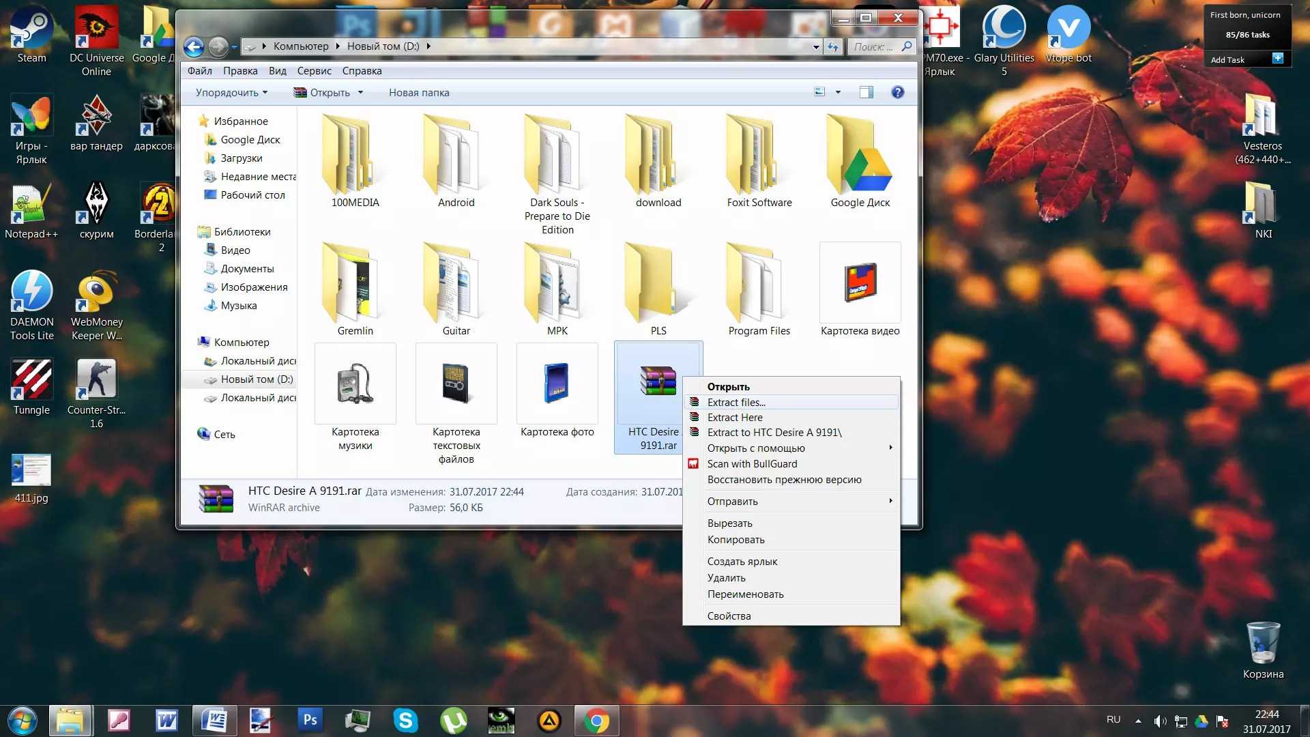Image resolution: width=1310 pixels, height=737 pixels.
Task: Click Add Task in the task widget
Action: click(x=1227, y=60)
